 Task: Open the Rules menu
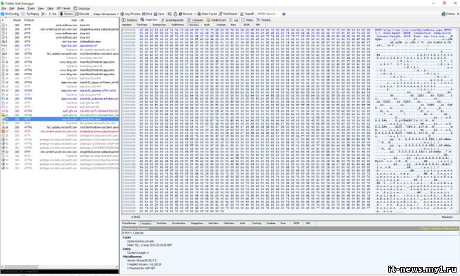tap(21, 8)
